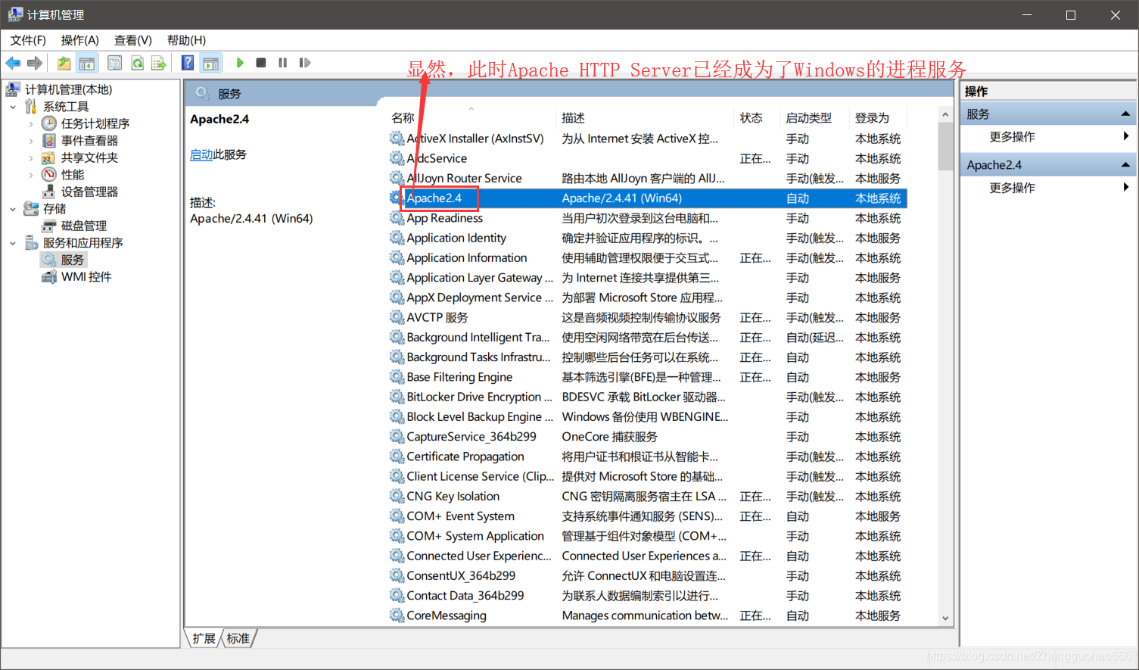Click the Refresh toolbar icon

pos(137,63)
